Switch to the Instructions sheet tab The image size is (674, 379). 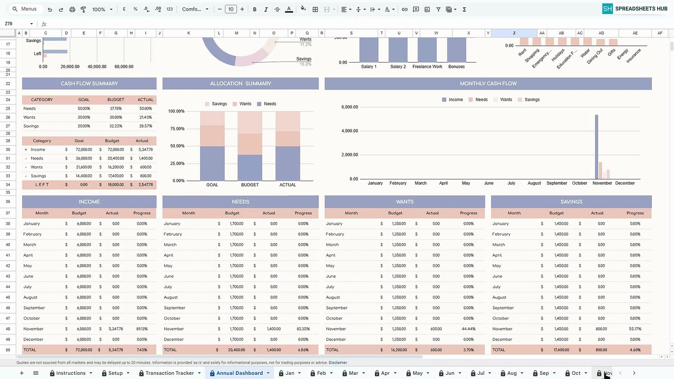pyautogui.click(x=71, y=373)
